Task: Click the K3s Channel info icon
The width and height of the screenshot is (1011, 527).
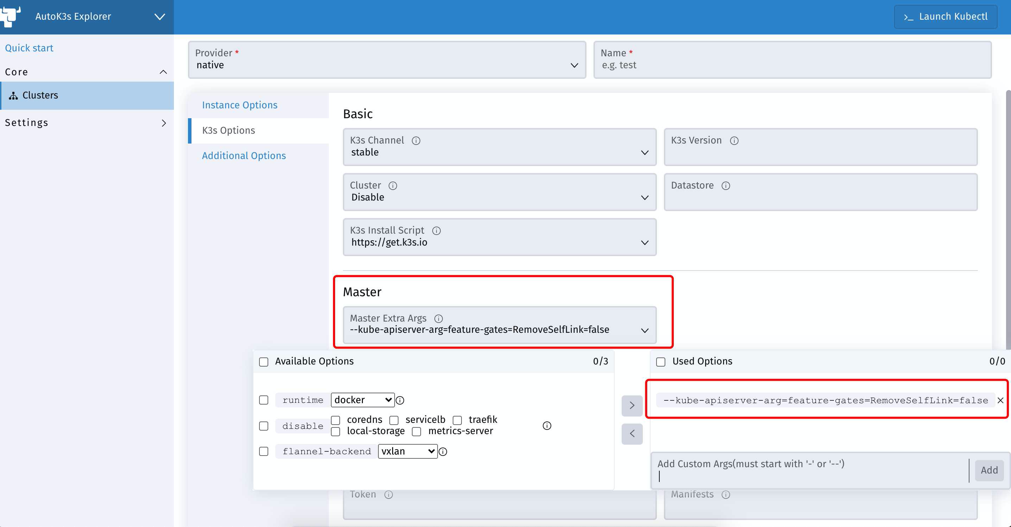Action: tap(416, 141)
